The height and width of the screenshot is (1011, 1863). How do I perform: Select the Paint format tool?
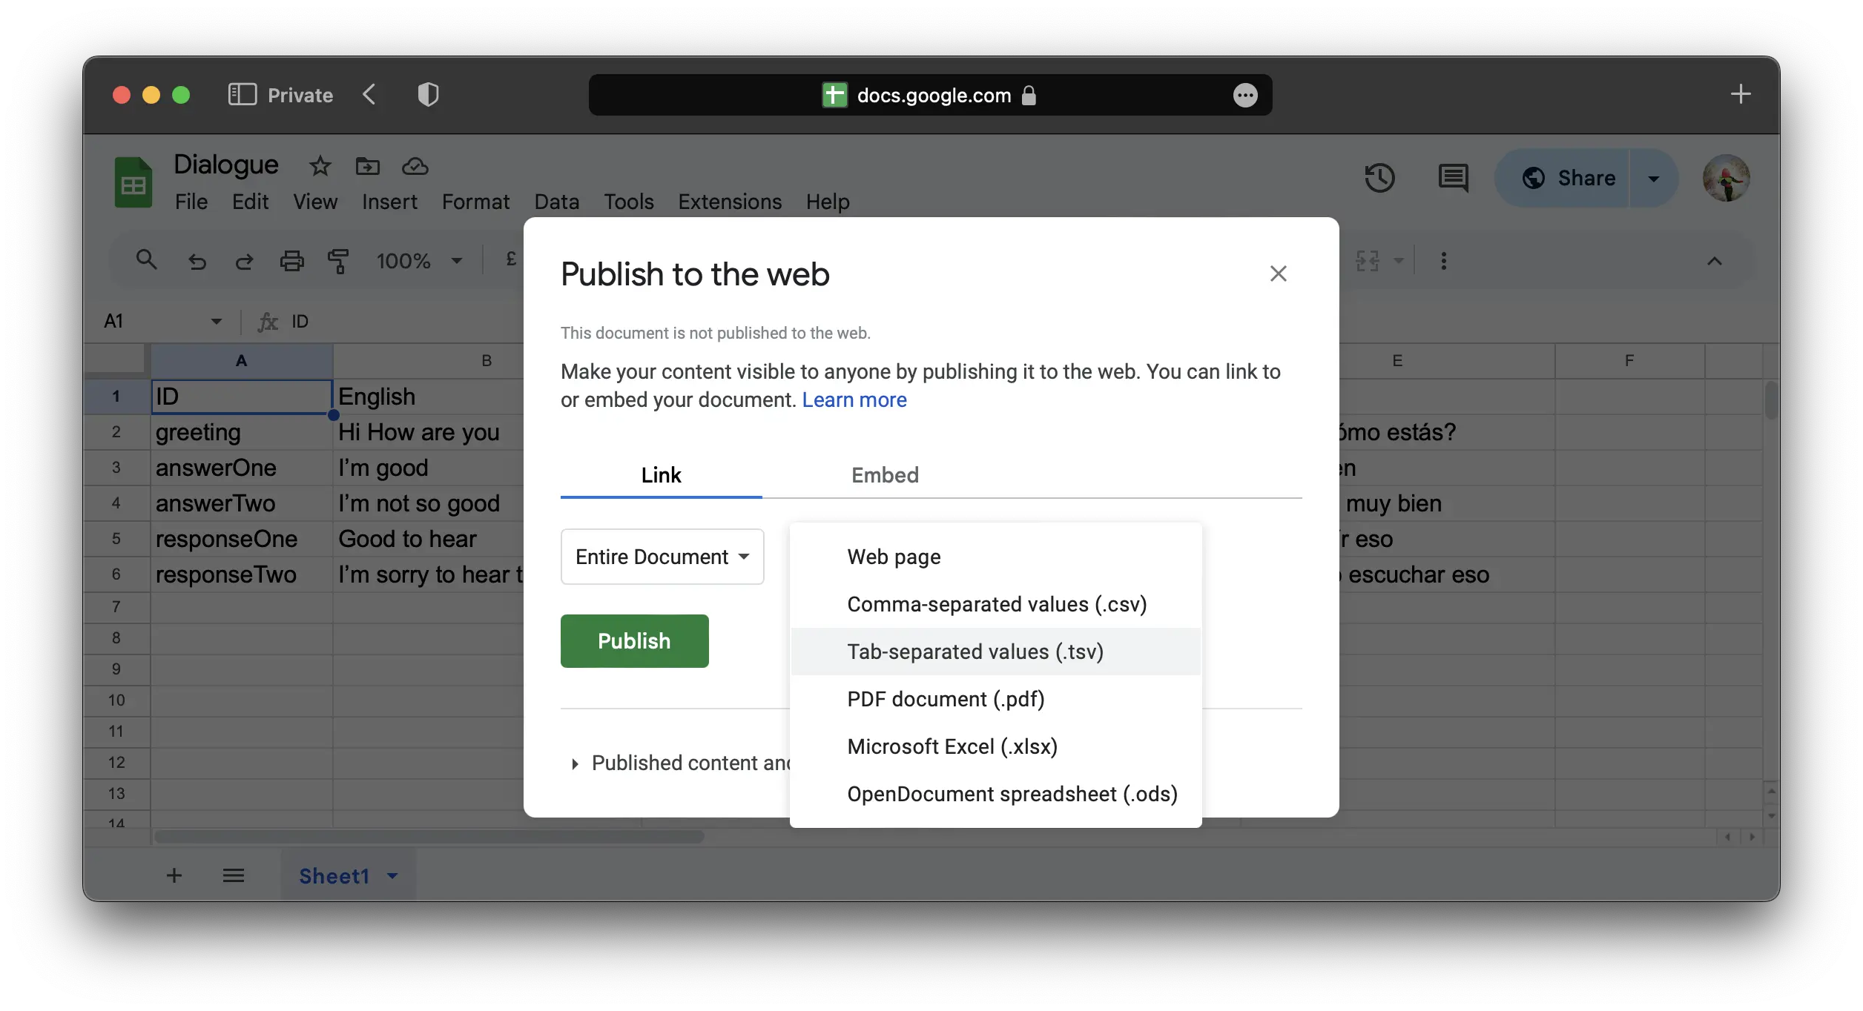click(338, 261)
